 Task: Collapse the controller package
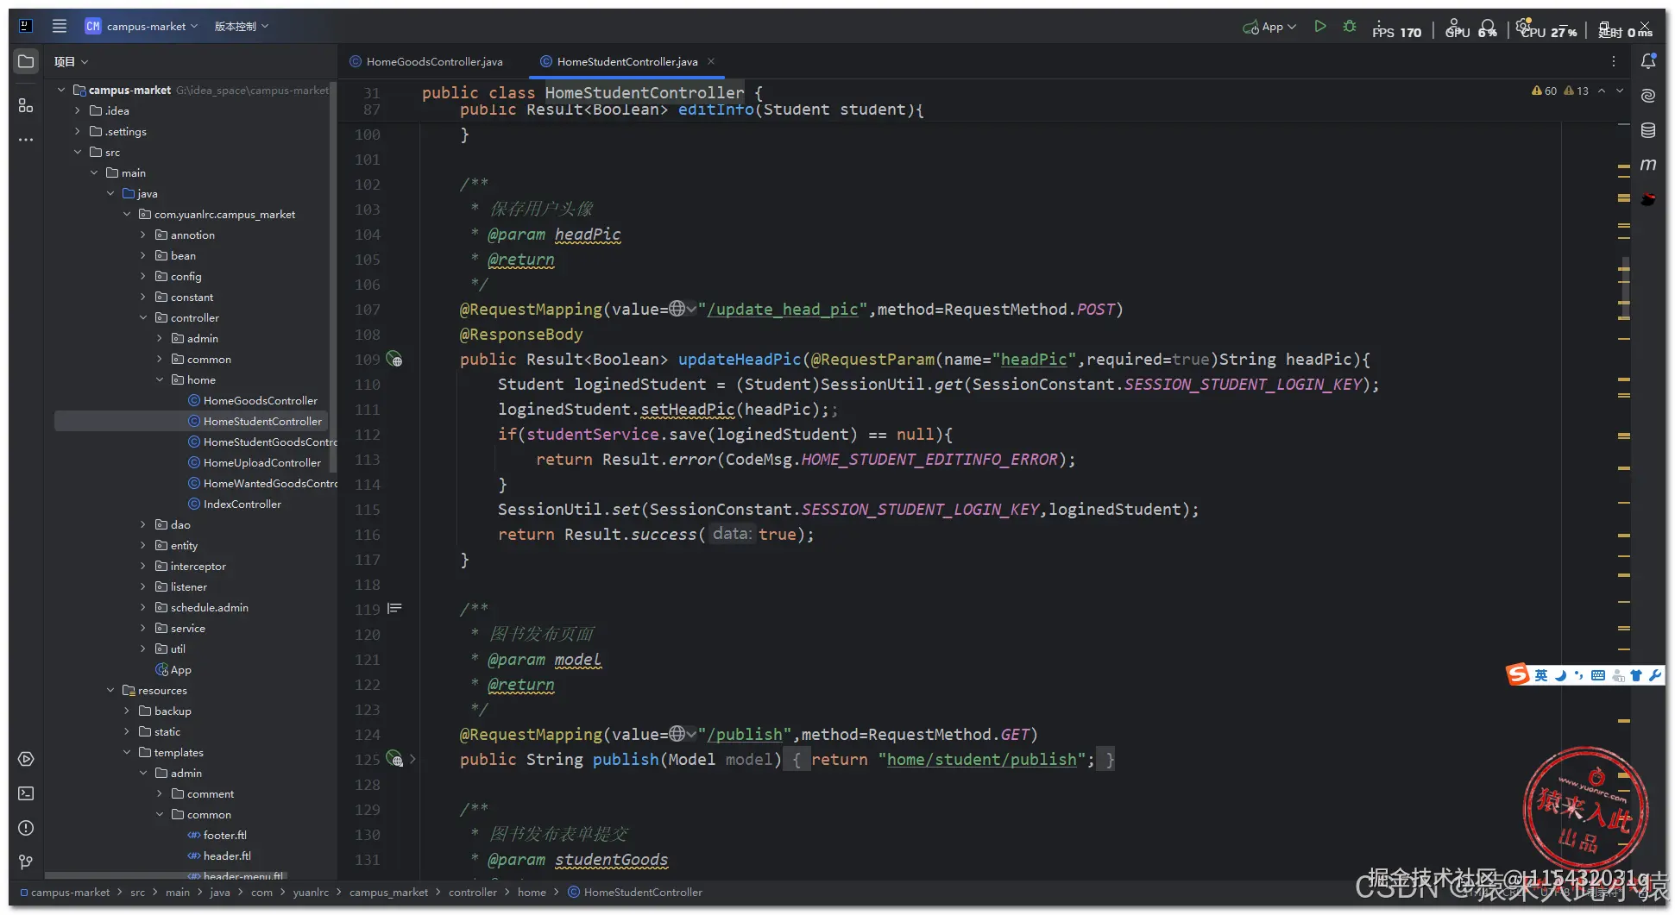click(x=143, y=317)
